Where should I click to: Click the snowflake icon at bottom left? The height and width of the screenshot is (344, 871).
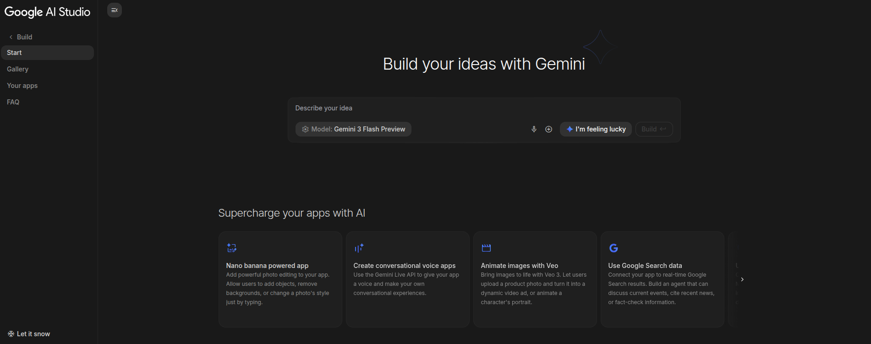coord(11,334)
